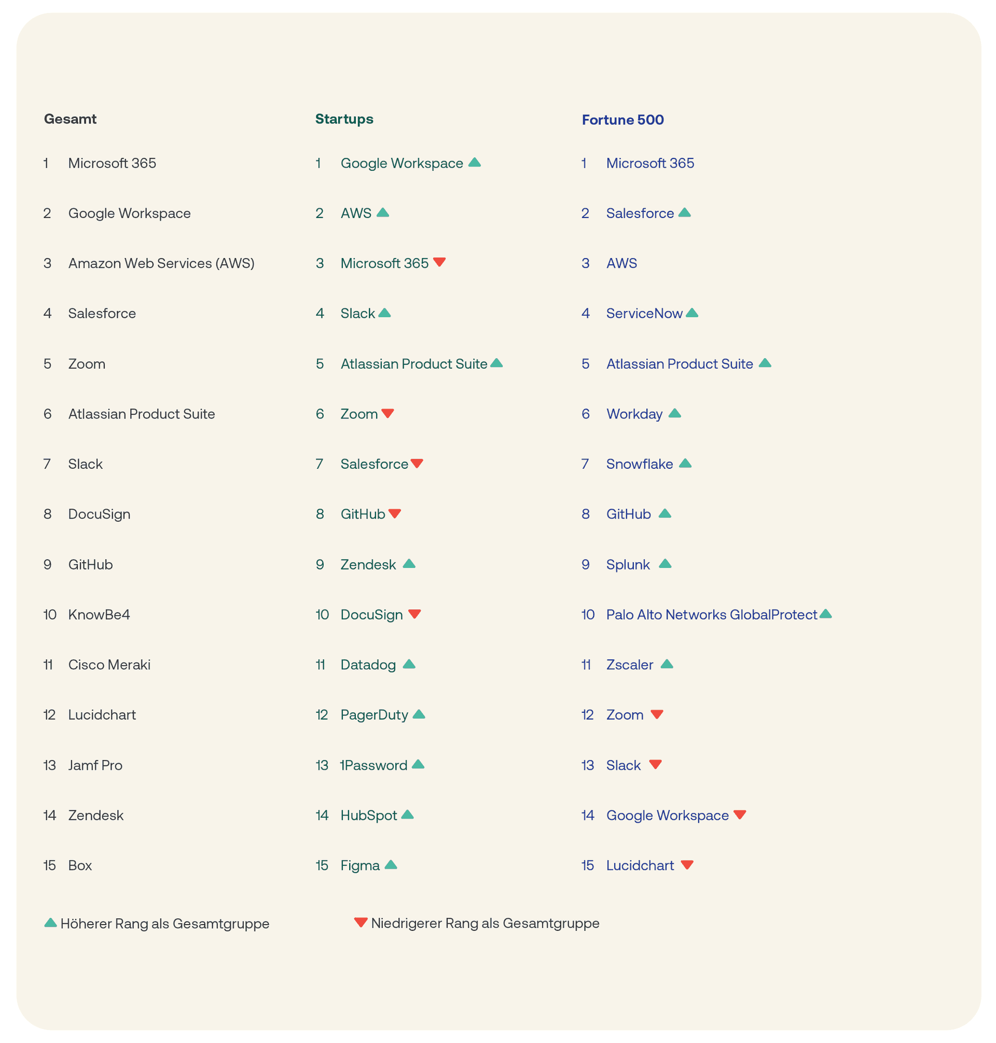This screenshot has width=996, height=1043.
Task: Click Lucidchart in the Gesamt list
Action: point(102,715)
